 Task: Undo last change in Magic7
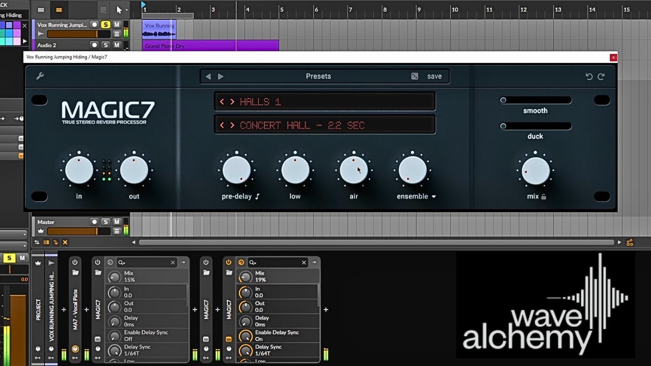click(589, 76)
